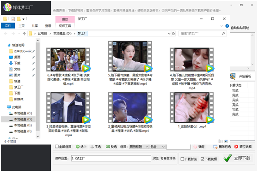258x172 pixels.
Task: Select the 播放 contextual tab
Action: point(65,19)
